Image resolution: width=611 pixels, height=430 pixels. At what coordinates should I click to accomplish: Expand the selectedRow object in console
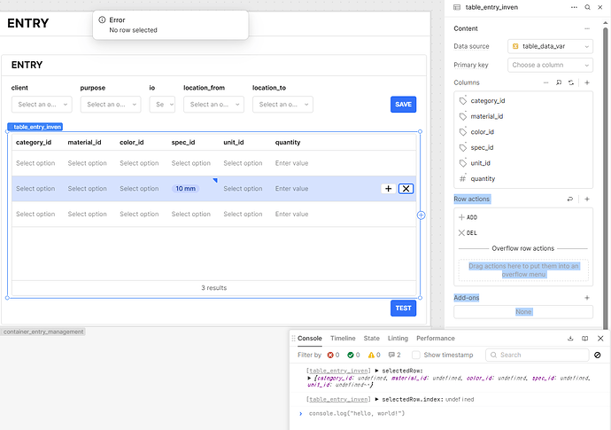coord(309,378)
